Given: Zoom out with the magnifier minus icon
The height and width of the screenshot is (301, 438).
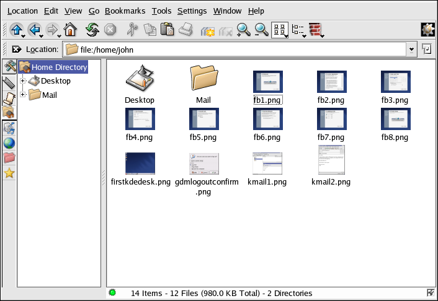Looking at the screenshot, I should [x=262, y=29].
